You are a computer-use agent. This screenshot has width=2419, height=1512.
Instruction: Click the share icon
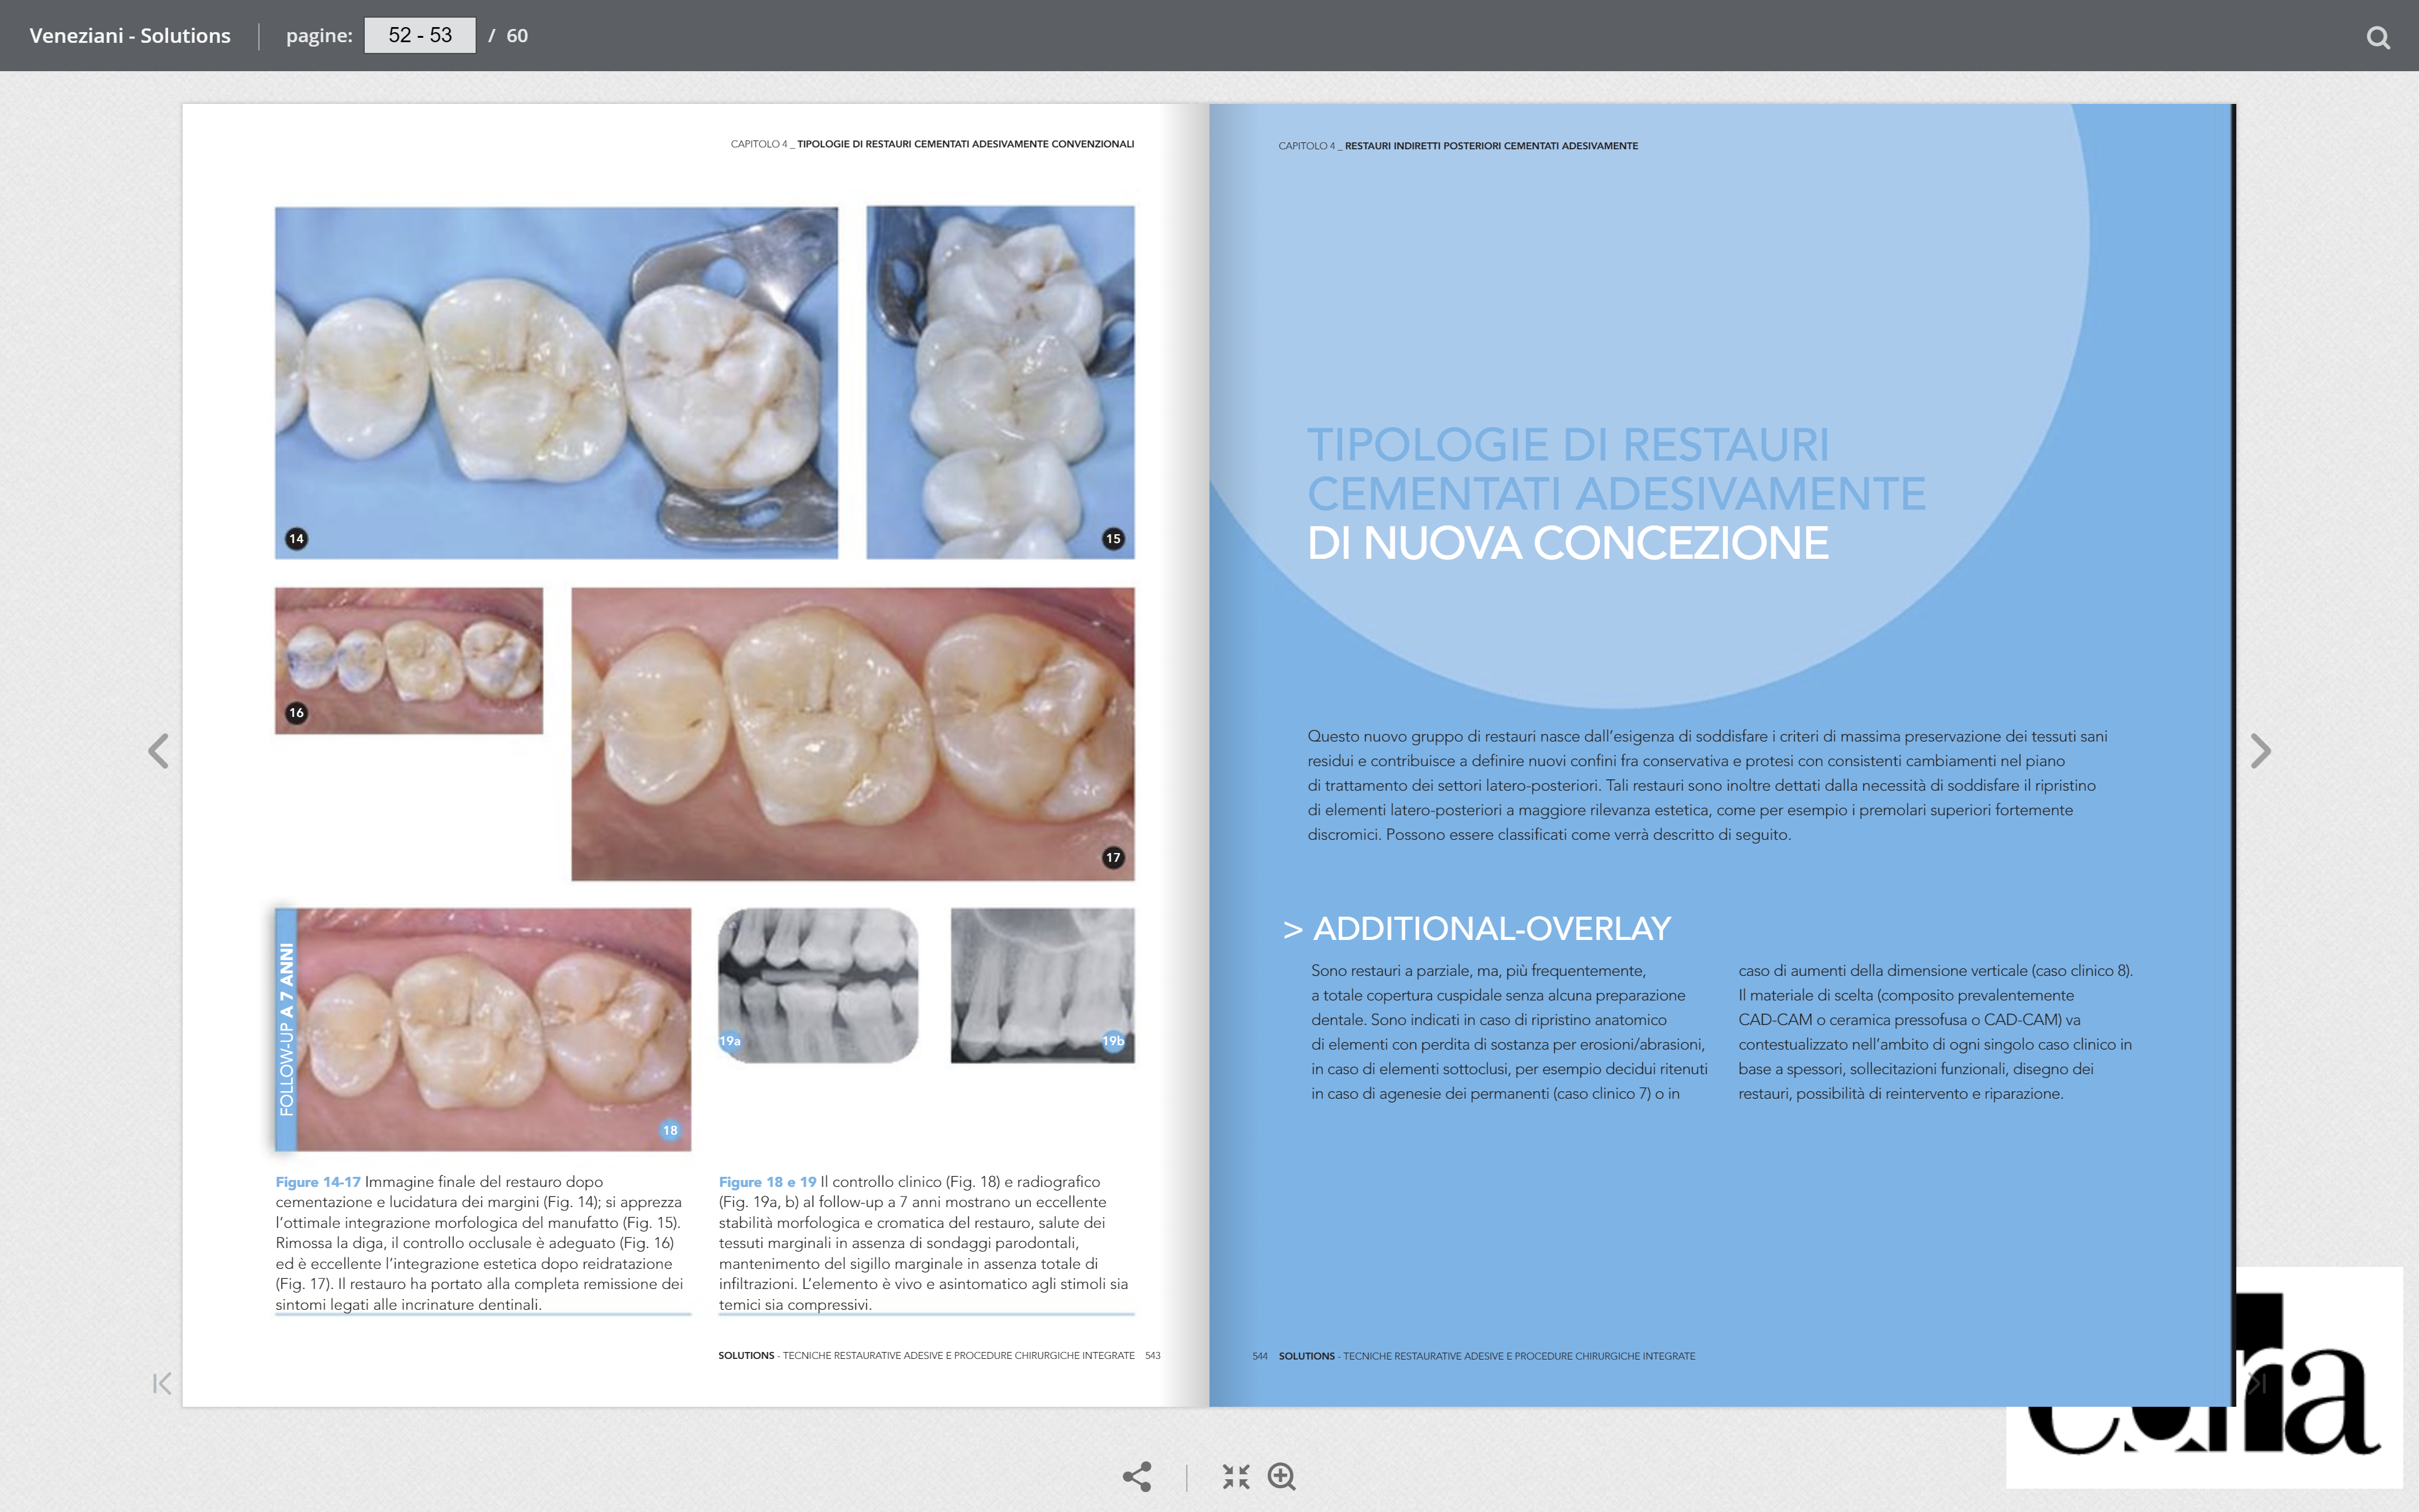point(1136,1477)
